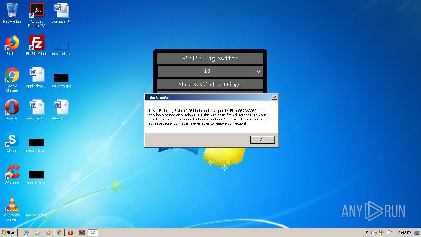Open the Recycle Bin desktop icon

[x=12, y=13]
